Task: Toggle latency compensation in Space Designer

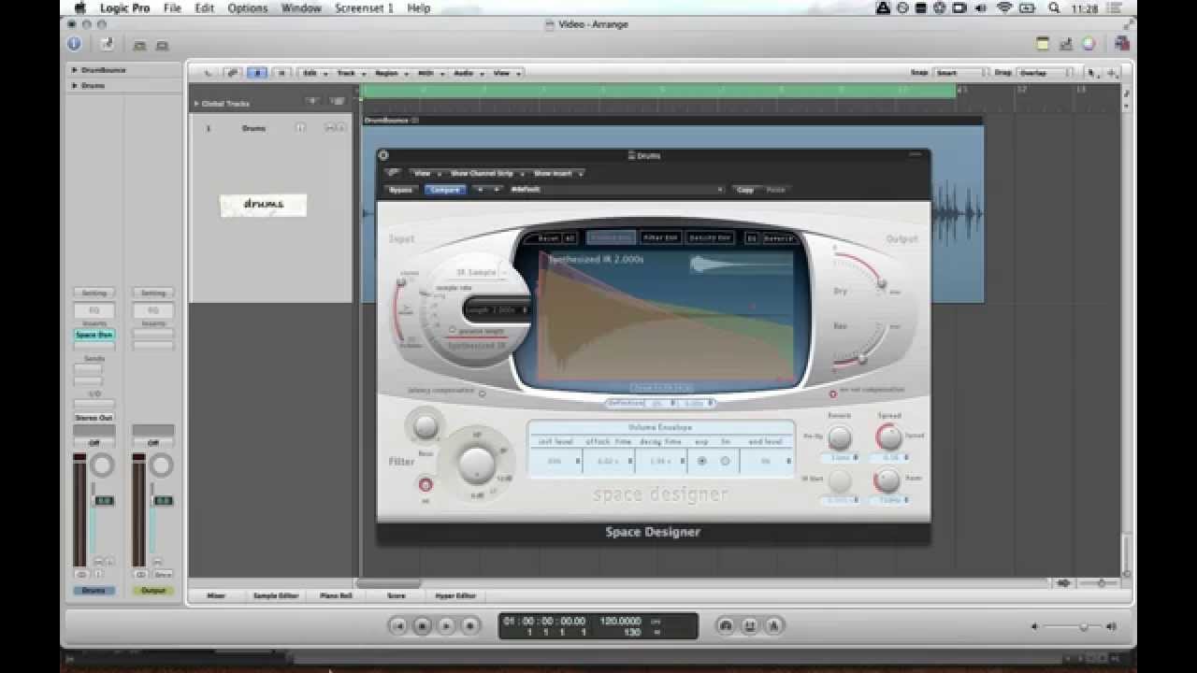Action: 483,394
